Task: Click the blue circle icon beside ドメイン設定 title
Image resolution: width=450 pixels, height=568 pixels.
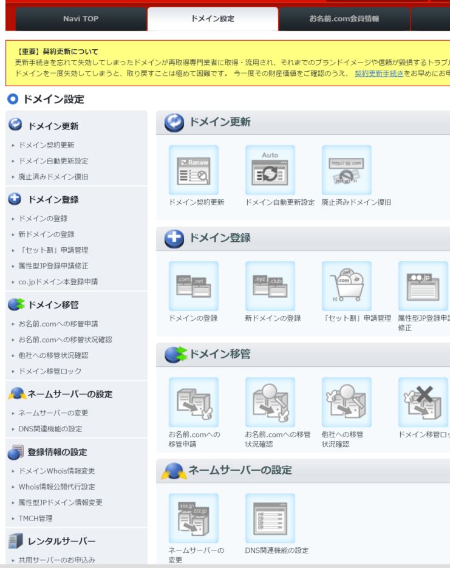Action: click(13, 99)
